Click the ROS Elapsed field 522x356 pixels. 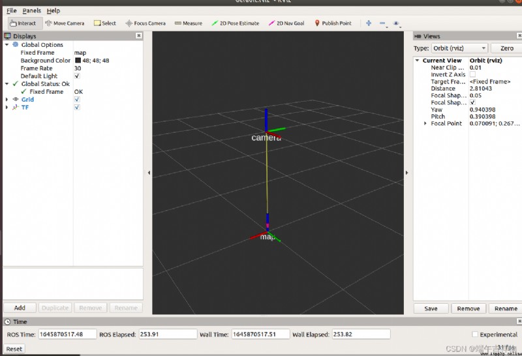point(168,334)
